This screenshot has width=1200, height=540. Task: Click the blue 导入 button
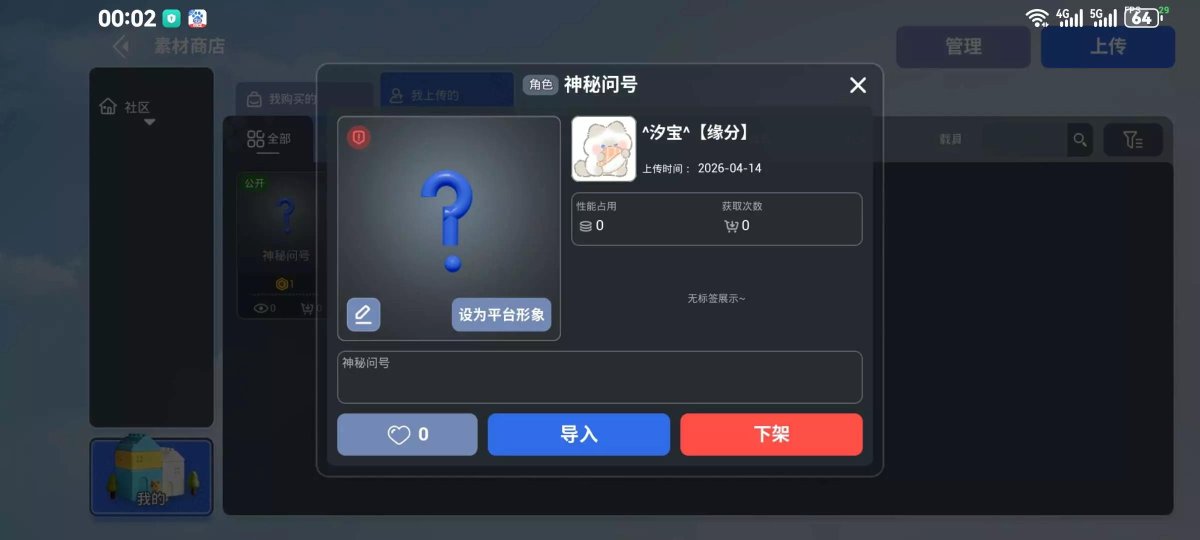[578, 434]
